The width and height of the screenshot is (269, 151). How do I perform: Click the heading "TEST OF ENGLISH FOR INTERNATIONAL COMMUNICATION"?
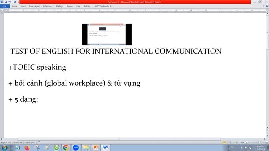(116, 51)
